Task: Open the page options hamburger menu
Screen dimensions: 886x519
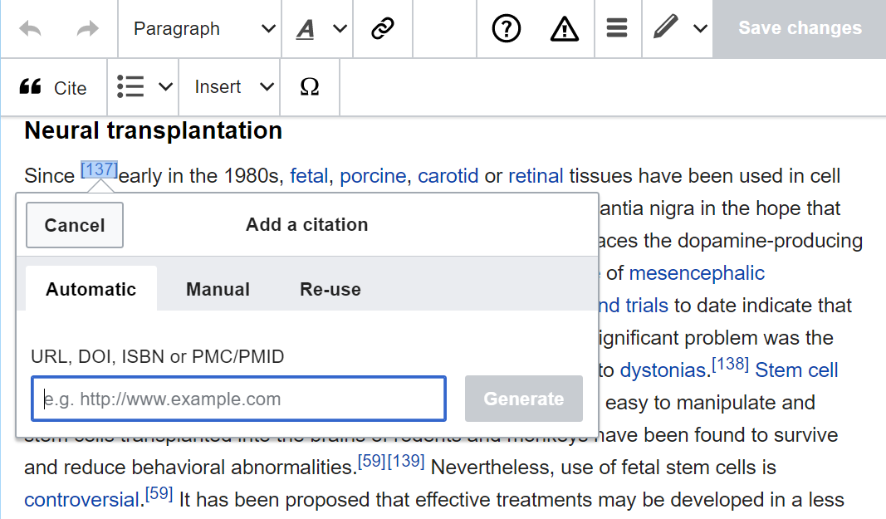Action: [616, 28]
